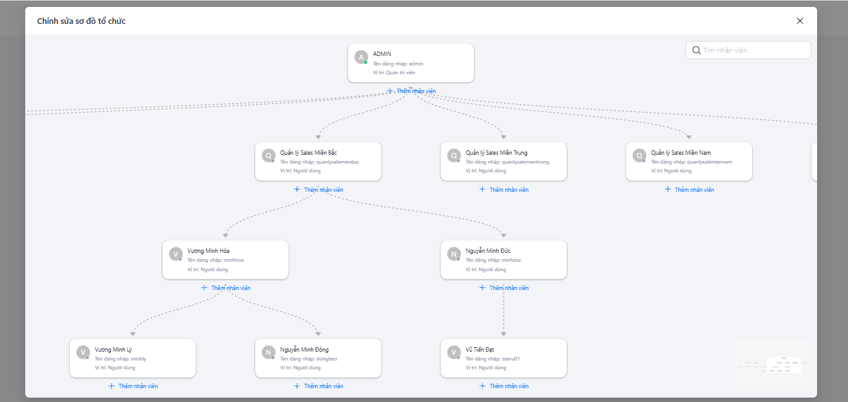Viewport: 848px width, 402px height.
Task: Click Vương Minh Hòa's avatar icon
Action: coord(176,254)
